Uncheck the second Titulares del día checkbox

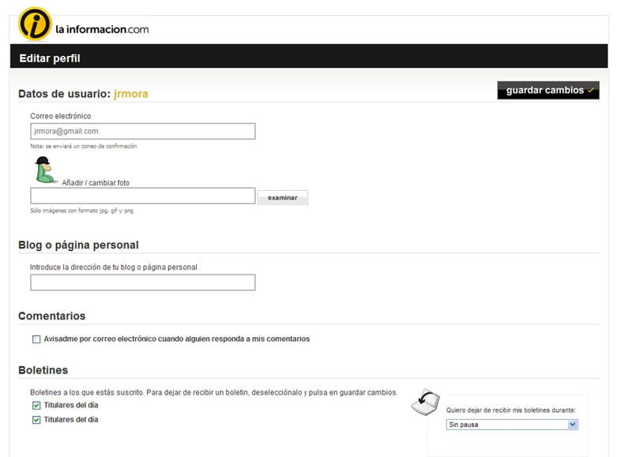(36, 420)
